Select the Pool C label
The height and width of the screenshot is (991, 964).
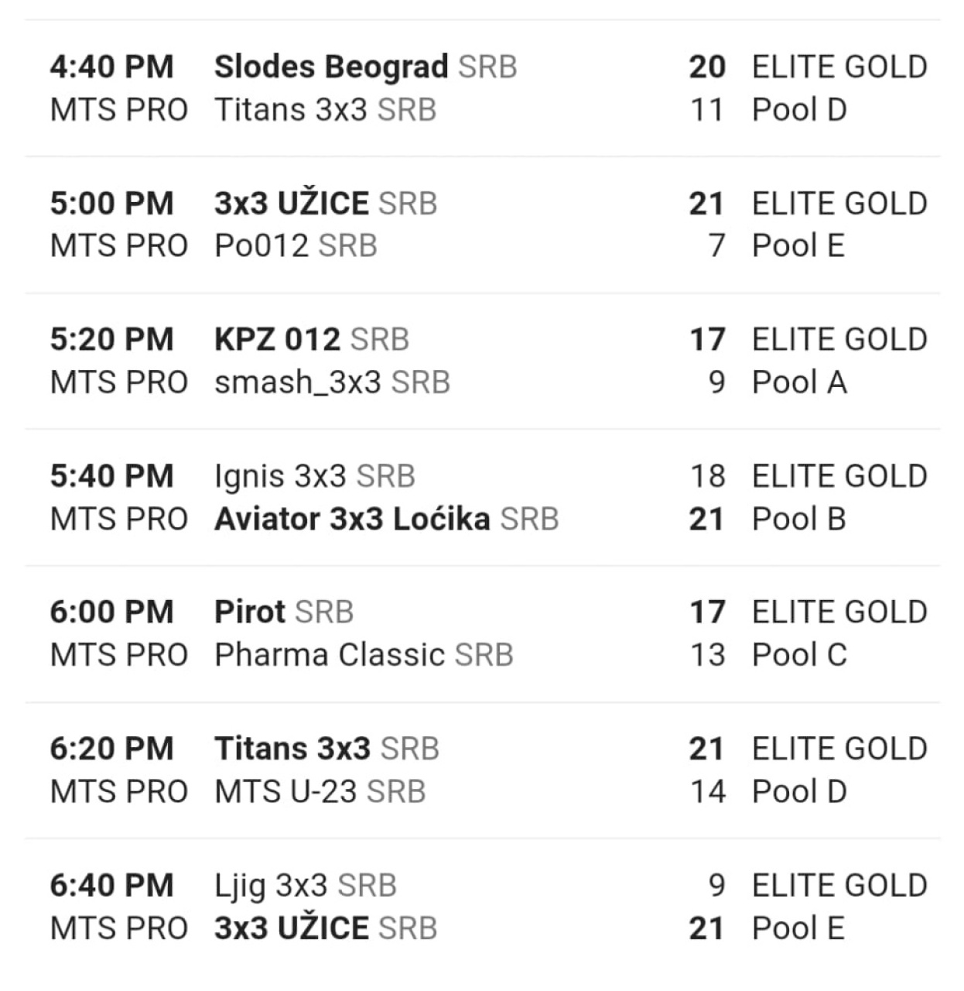(798, 655)
